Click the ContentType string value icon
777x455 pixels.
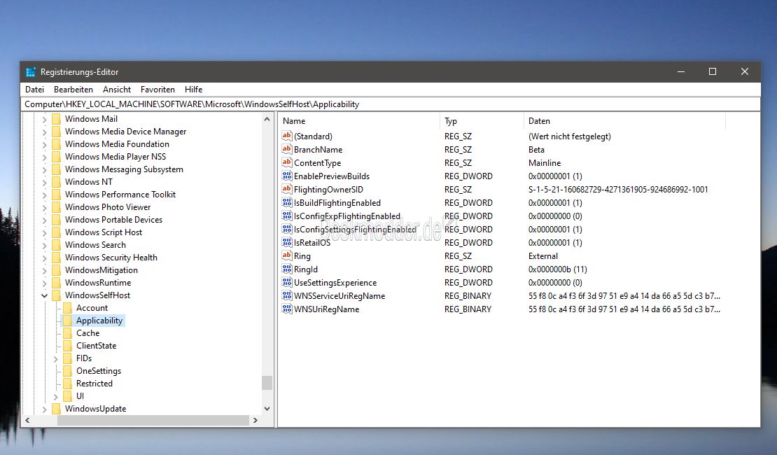(x=286, y=162)
